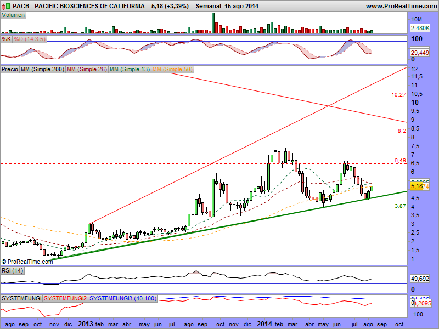439x329 pixels.
Task: Click the 11,5 label on the price axis
Action: click(417, 76)
